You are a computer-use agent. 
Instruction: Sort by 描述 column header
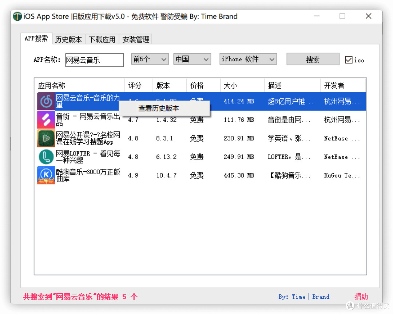click(292, 86)
